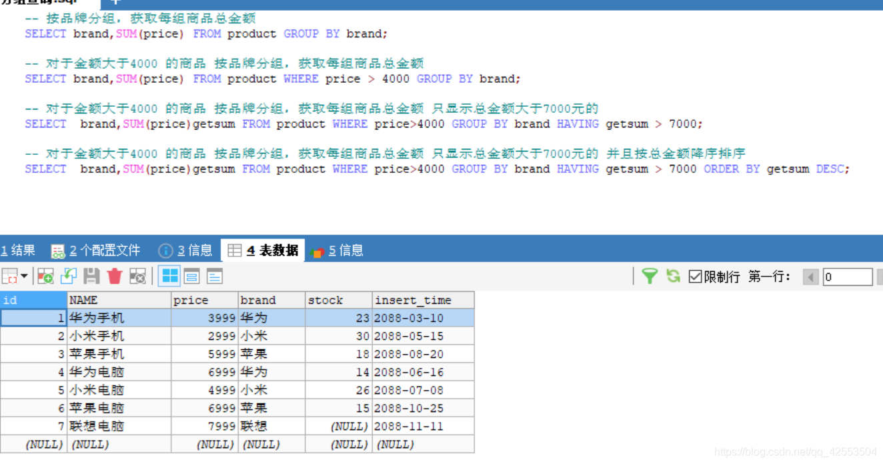Screen dimensions: 883x464
Task: Select the 小米电脑 name cell
Action: pos(119,391)
